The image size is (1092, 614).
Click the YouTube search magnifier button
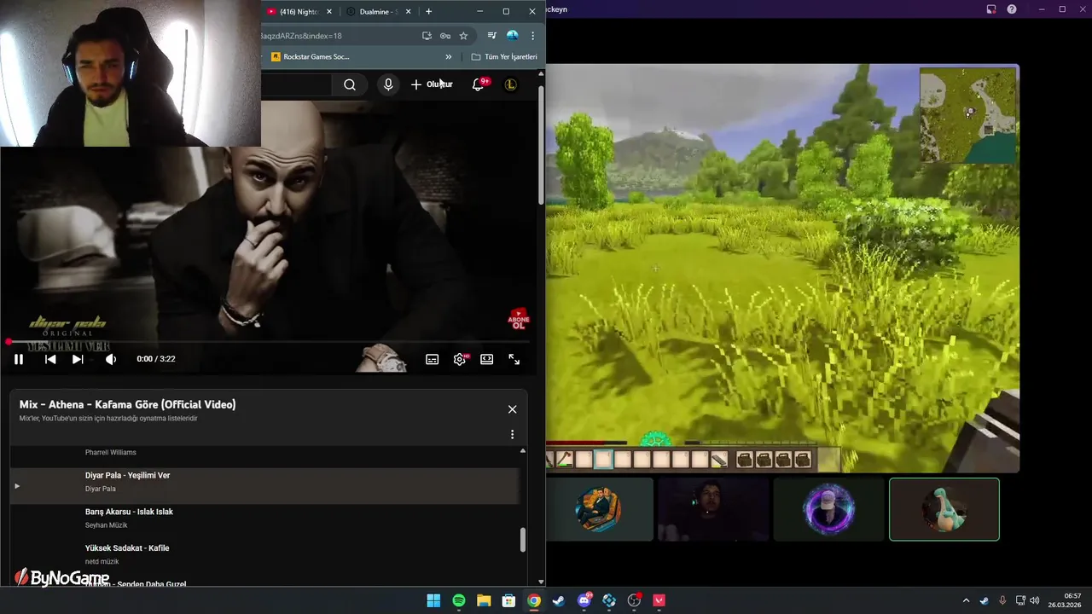350,84
